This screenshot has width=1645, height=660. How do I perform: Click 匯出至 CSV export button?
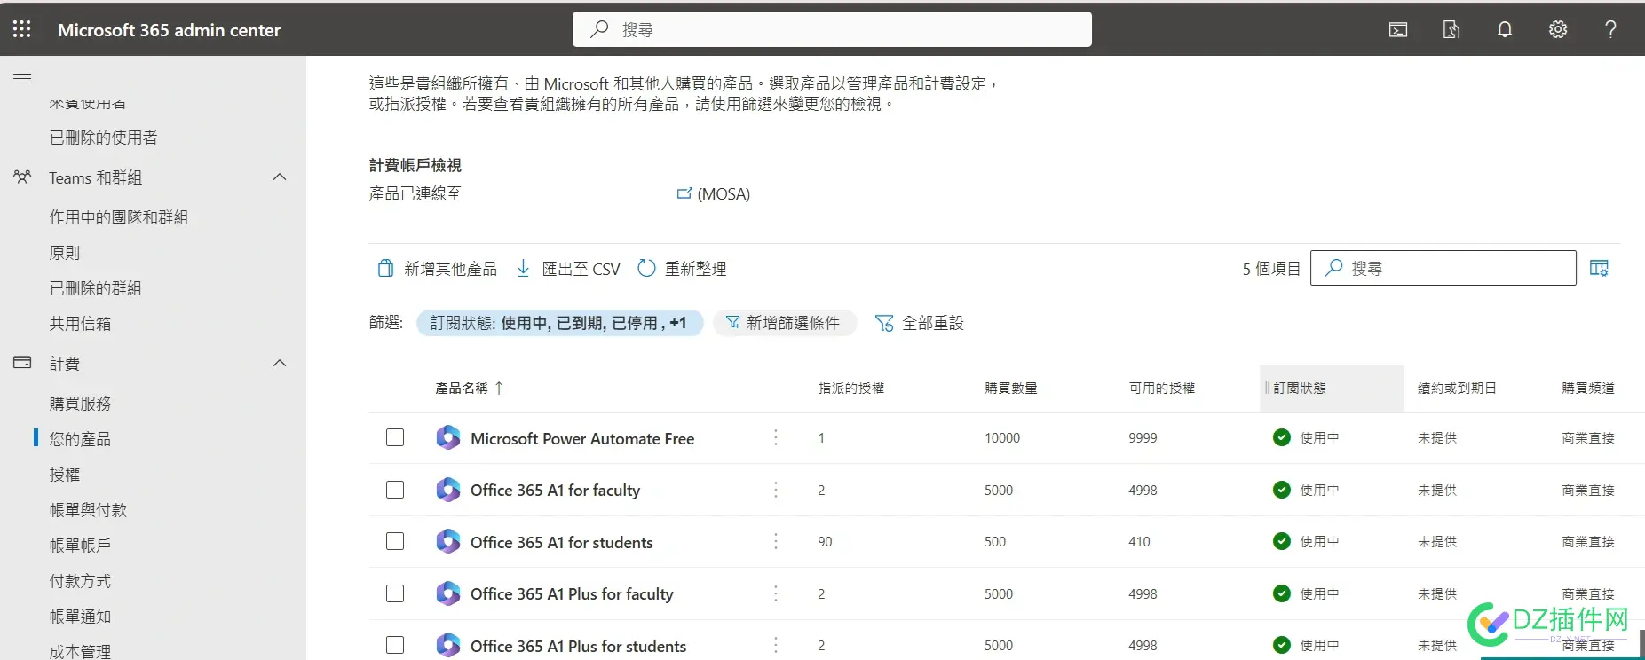pyautogui.click(x=568, y=268)
